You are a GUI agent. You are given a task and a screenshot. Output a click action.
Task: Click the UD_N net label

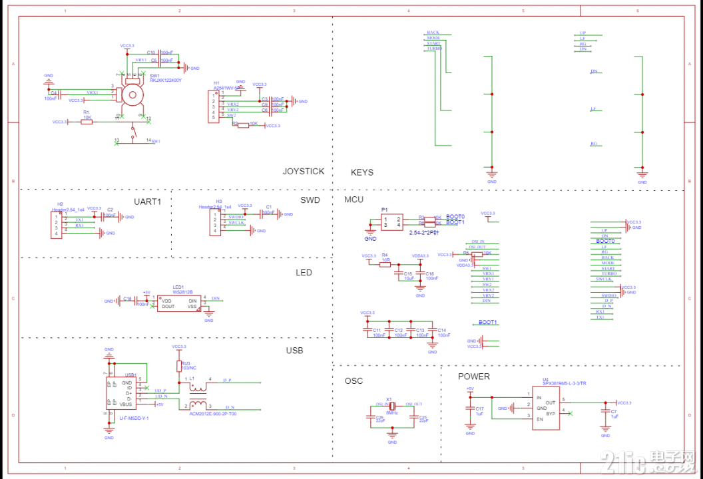coord(161,397)
